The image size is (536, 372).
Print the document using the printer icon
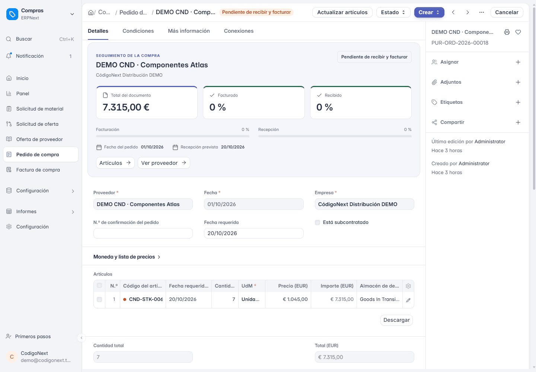coord(507,32)
